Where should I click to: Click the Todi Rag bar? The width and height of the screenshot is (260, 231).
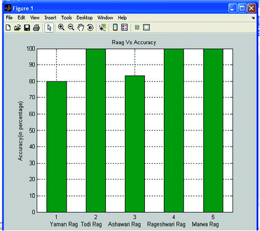[96, 131]
